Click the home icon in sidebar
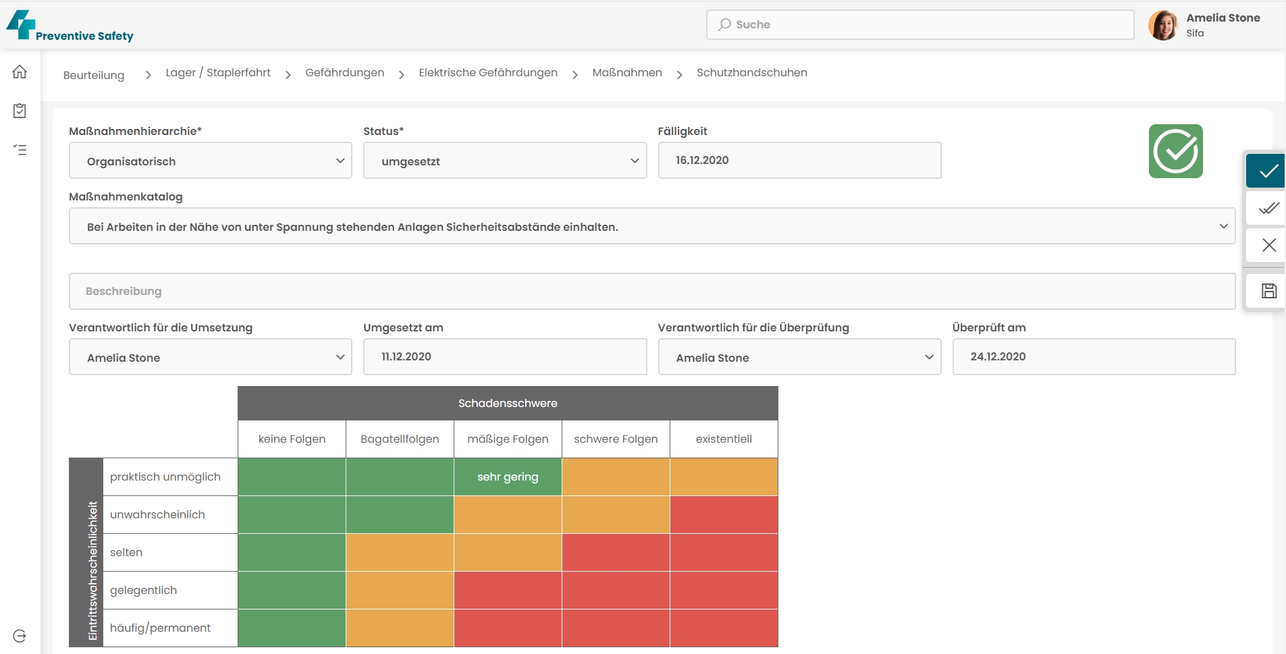The height and width of the screenshot is (654, 1286). coord(20,72)
